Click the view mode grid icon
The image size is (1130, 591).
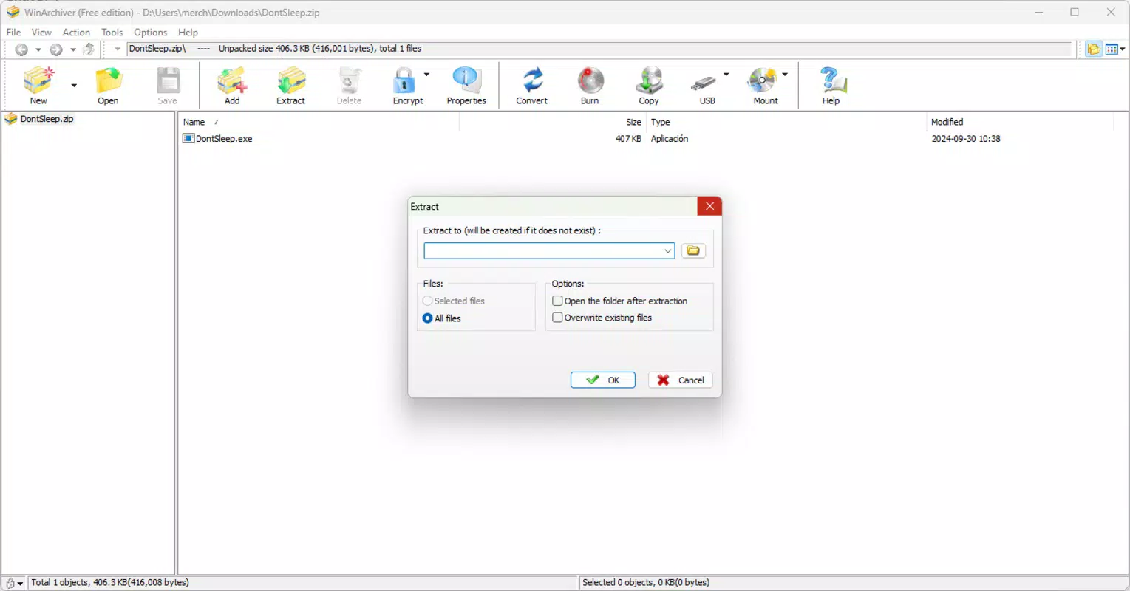coord(1112,49)
